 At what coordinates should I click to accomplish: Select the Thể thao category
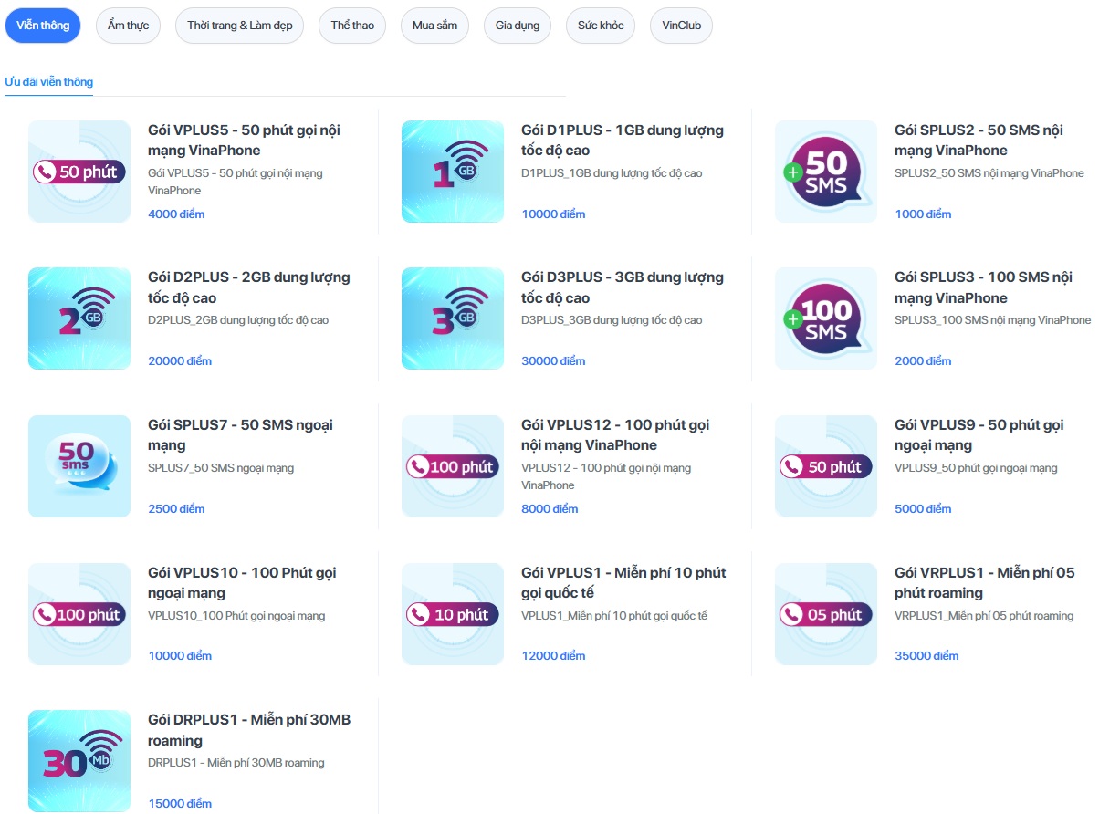[x=352, y=26]
